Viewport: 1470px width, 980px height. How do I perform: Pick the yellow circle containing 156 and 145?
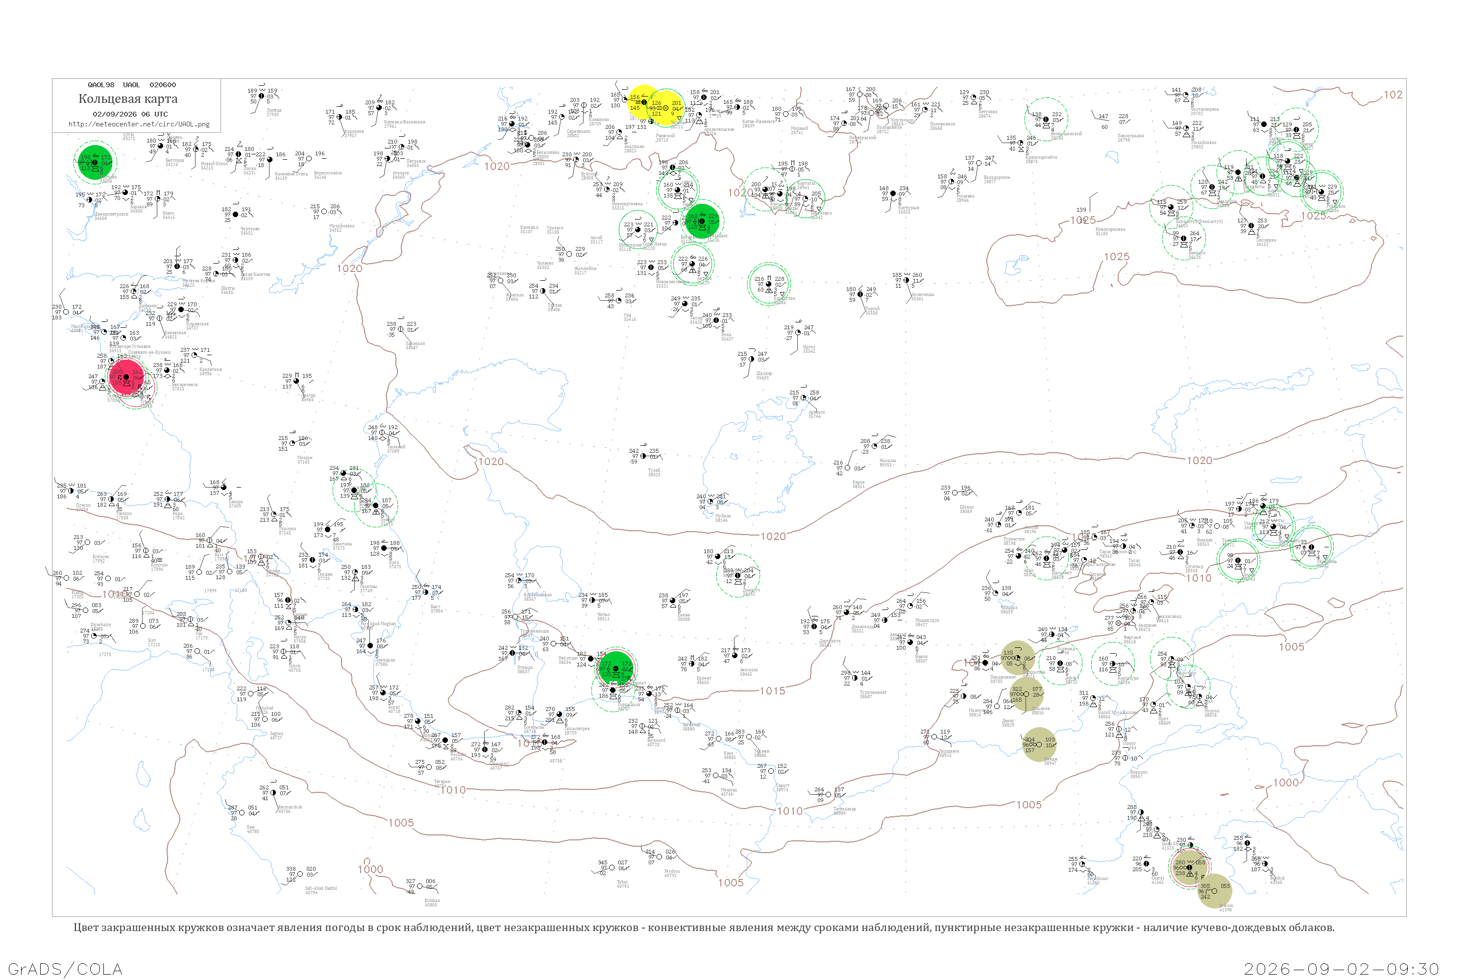[644, 102]
